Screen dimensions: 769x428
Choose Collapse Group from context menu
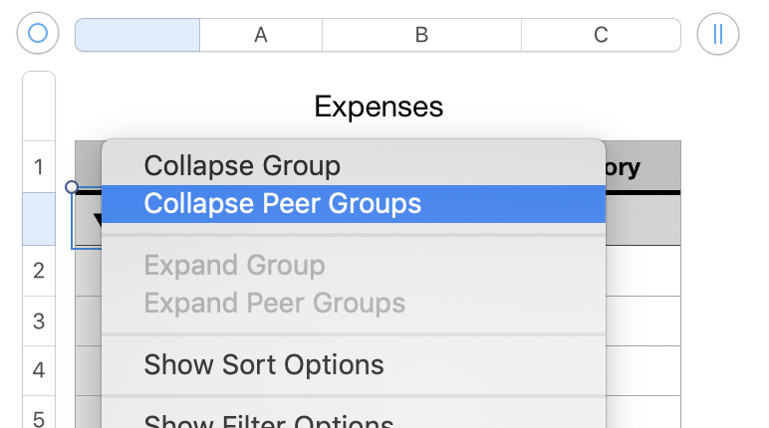coord(242,165)
